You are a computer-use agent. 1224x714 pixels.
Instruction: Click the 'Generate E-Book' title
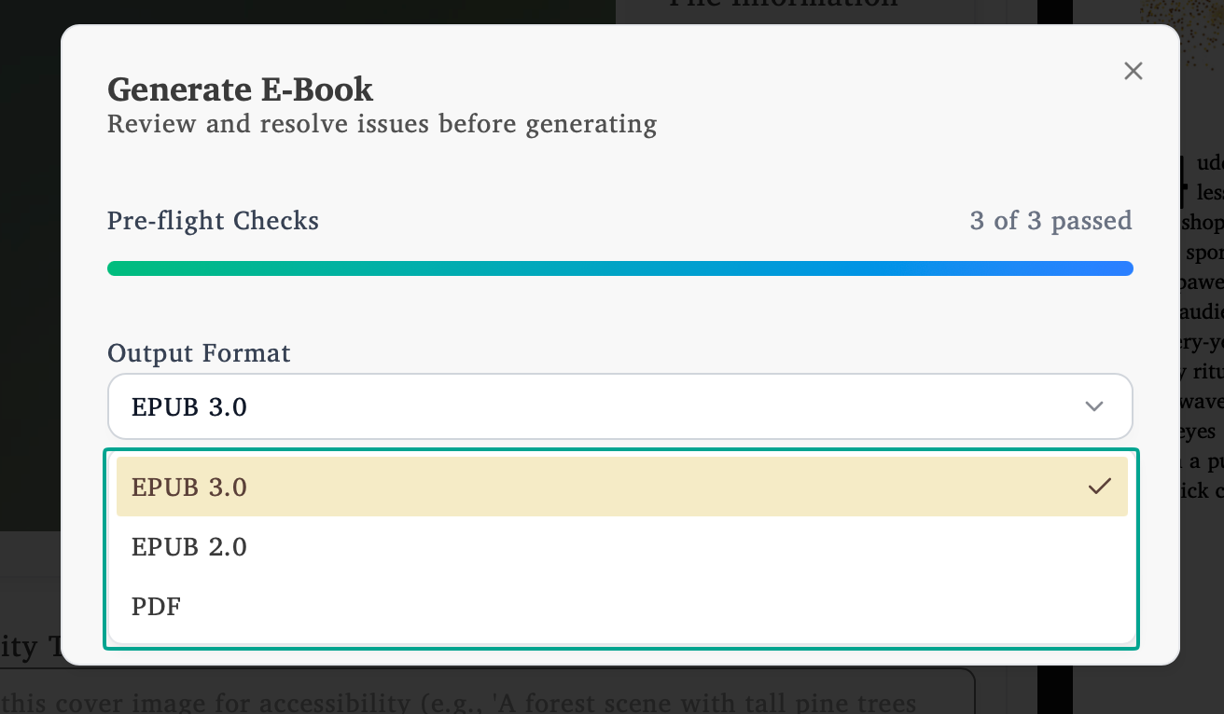pyautogui.click(x=240, y=89)
